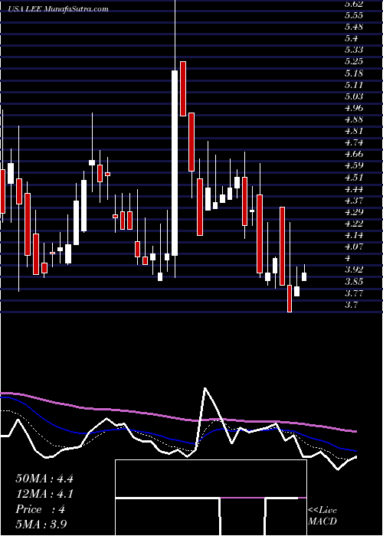
Task: Click the 5.33 price axis label
Action: click(354, 51)
